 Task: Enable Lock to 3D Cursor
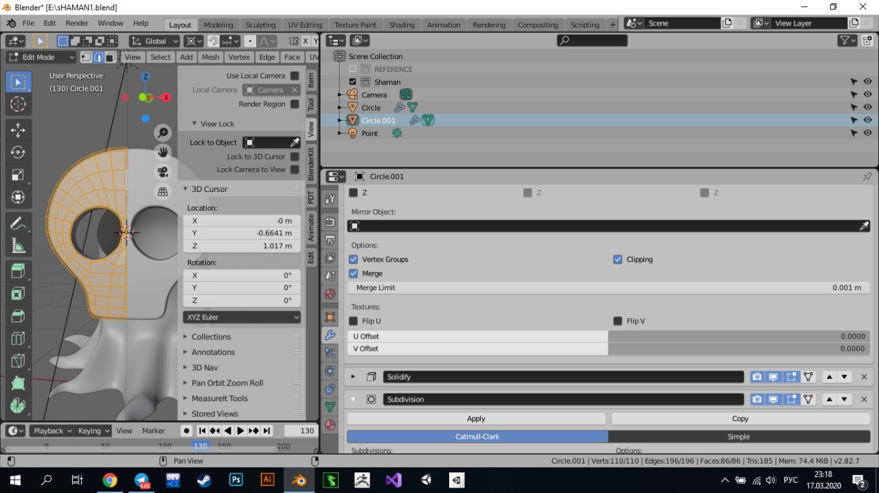pyautogui.click(x=295, y=156)
